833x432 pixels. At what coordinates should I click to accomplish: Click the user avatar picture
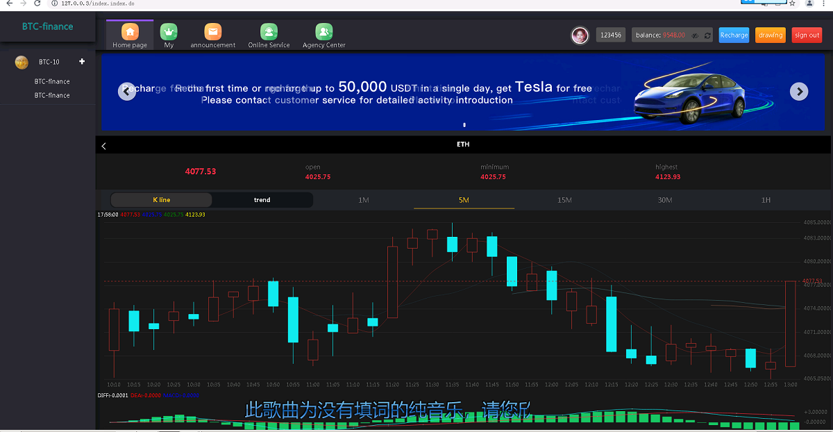point(580,35)
